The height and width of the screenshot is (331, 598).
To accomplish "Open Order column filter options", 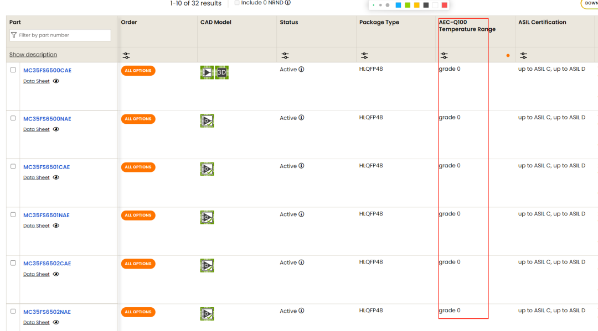I will point(126,56).
